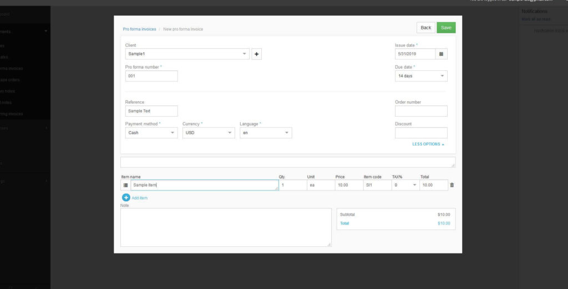The height and width of the screenshot is (289, 568).
Task: Click the Discount input field
Action: (421, 133)
